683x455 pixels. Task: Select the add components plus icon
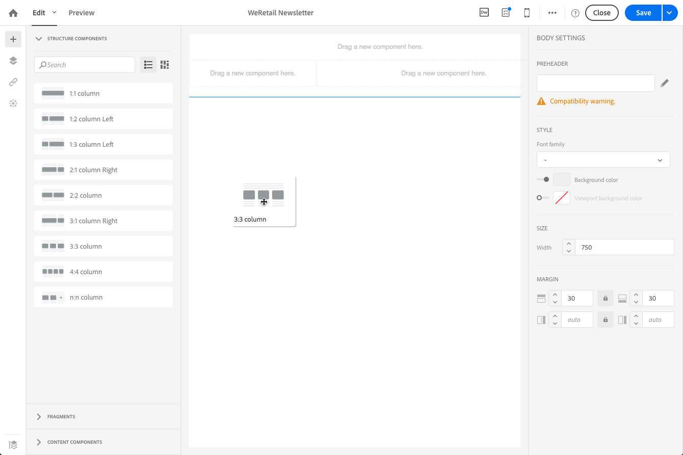click(13, 39)
